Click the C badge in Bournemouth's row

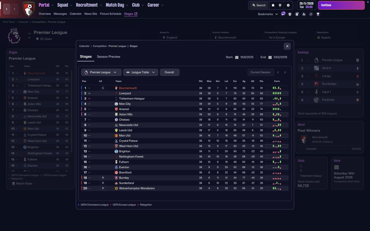[x=103, y=88]
